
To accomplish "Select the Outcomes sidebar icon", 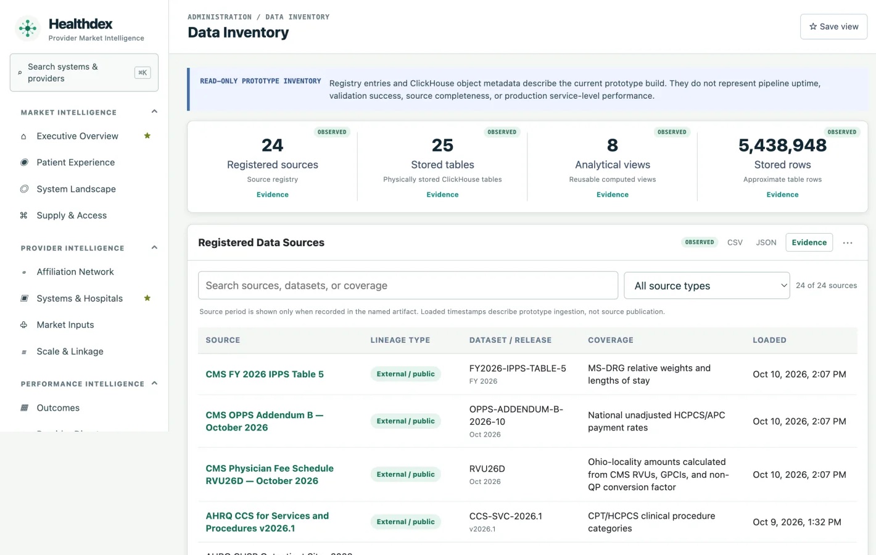I will tap(24, 408).
